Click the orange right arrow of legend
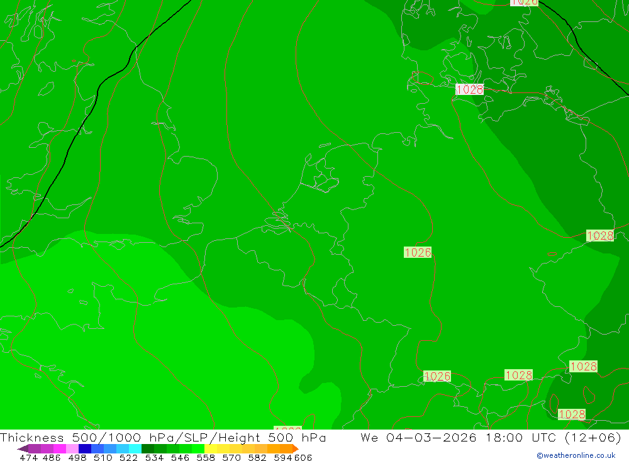 tap(296, 448)
